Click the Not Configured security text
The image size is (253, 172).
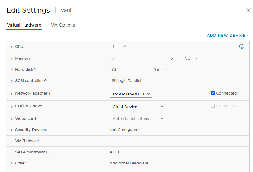coord(124,130)
